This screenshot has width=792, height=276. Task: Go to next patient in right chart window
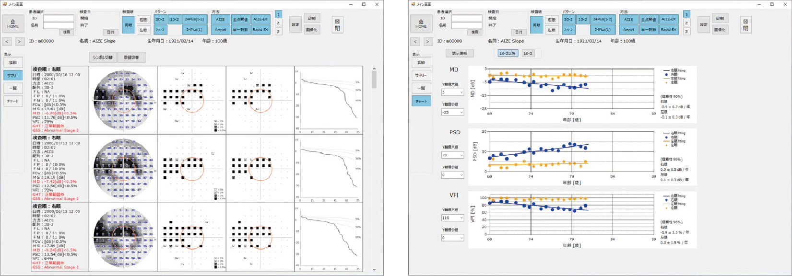[x=427, y=42]
